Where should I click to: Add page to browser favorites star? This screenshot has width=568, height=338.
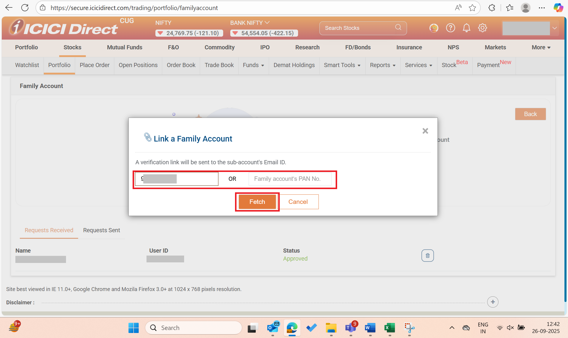pos(472,8)
